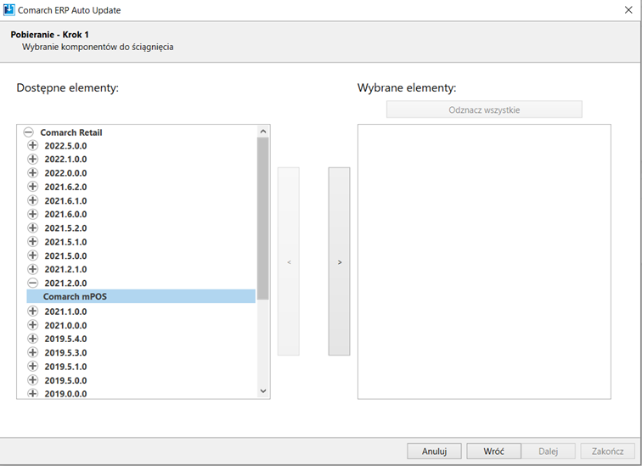Collapse the Comarch Retail tree node

click(x=29, y=132)
